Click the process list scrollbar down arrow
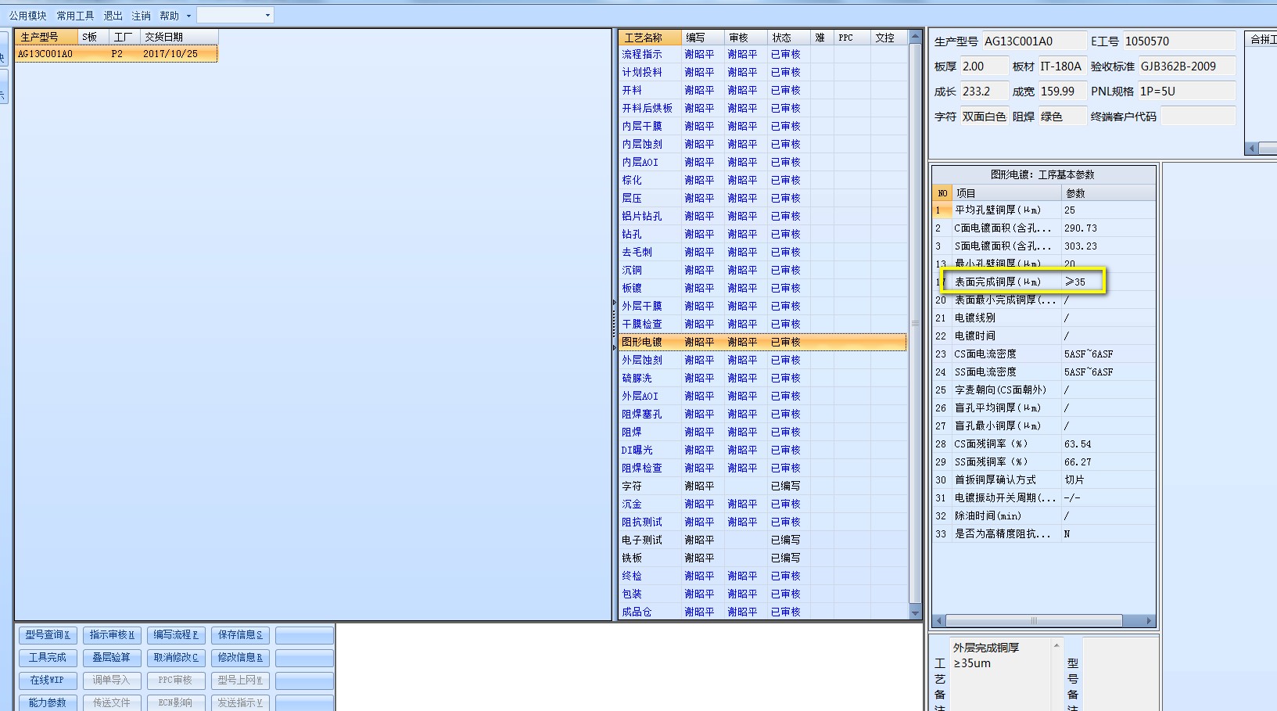The height and width of the screenshot is (711, 1277). 915,614
